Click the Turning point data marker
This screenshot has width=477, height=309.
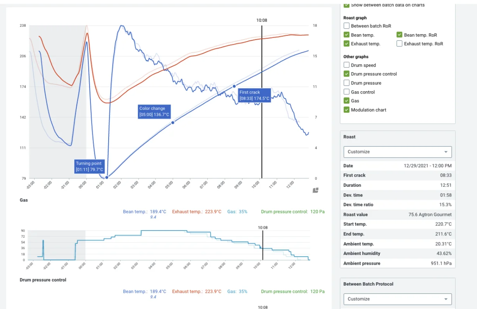107,177
